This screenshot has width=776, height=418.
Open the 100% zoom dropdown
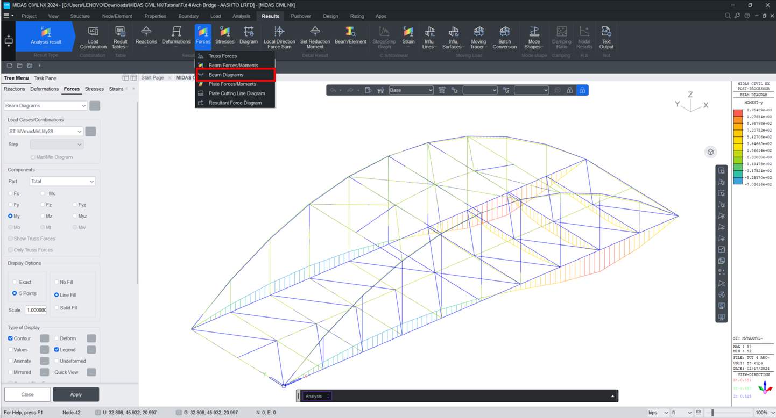pyautogui.click(x=765, y=413)
